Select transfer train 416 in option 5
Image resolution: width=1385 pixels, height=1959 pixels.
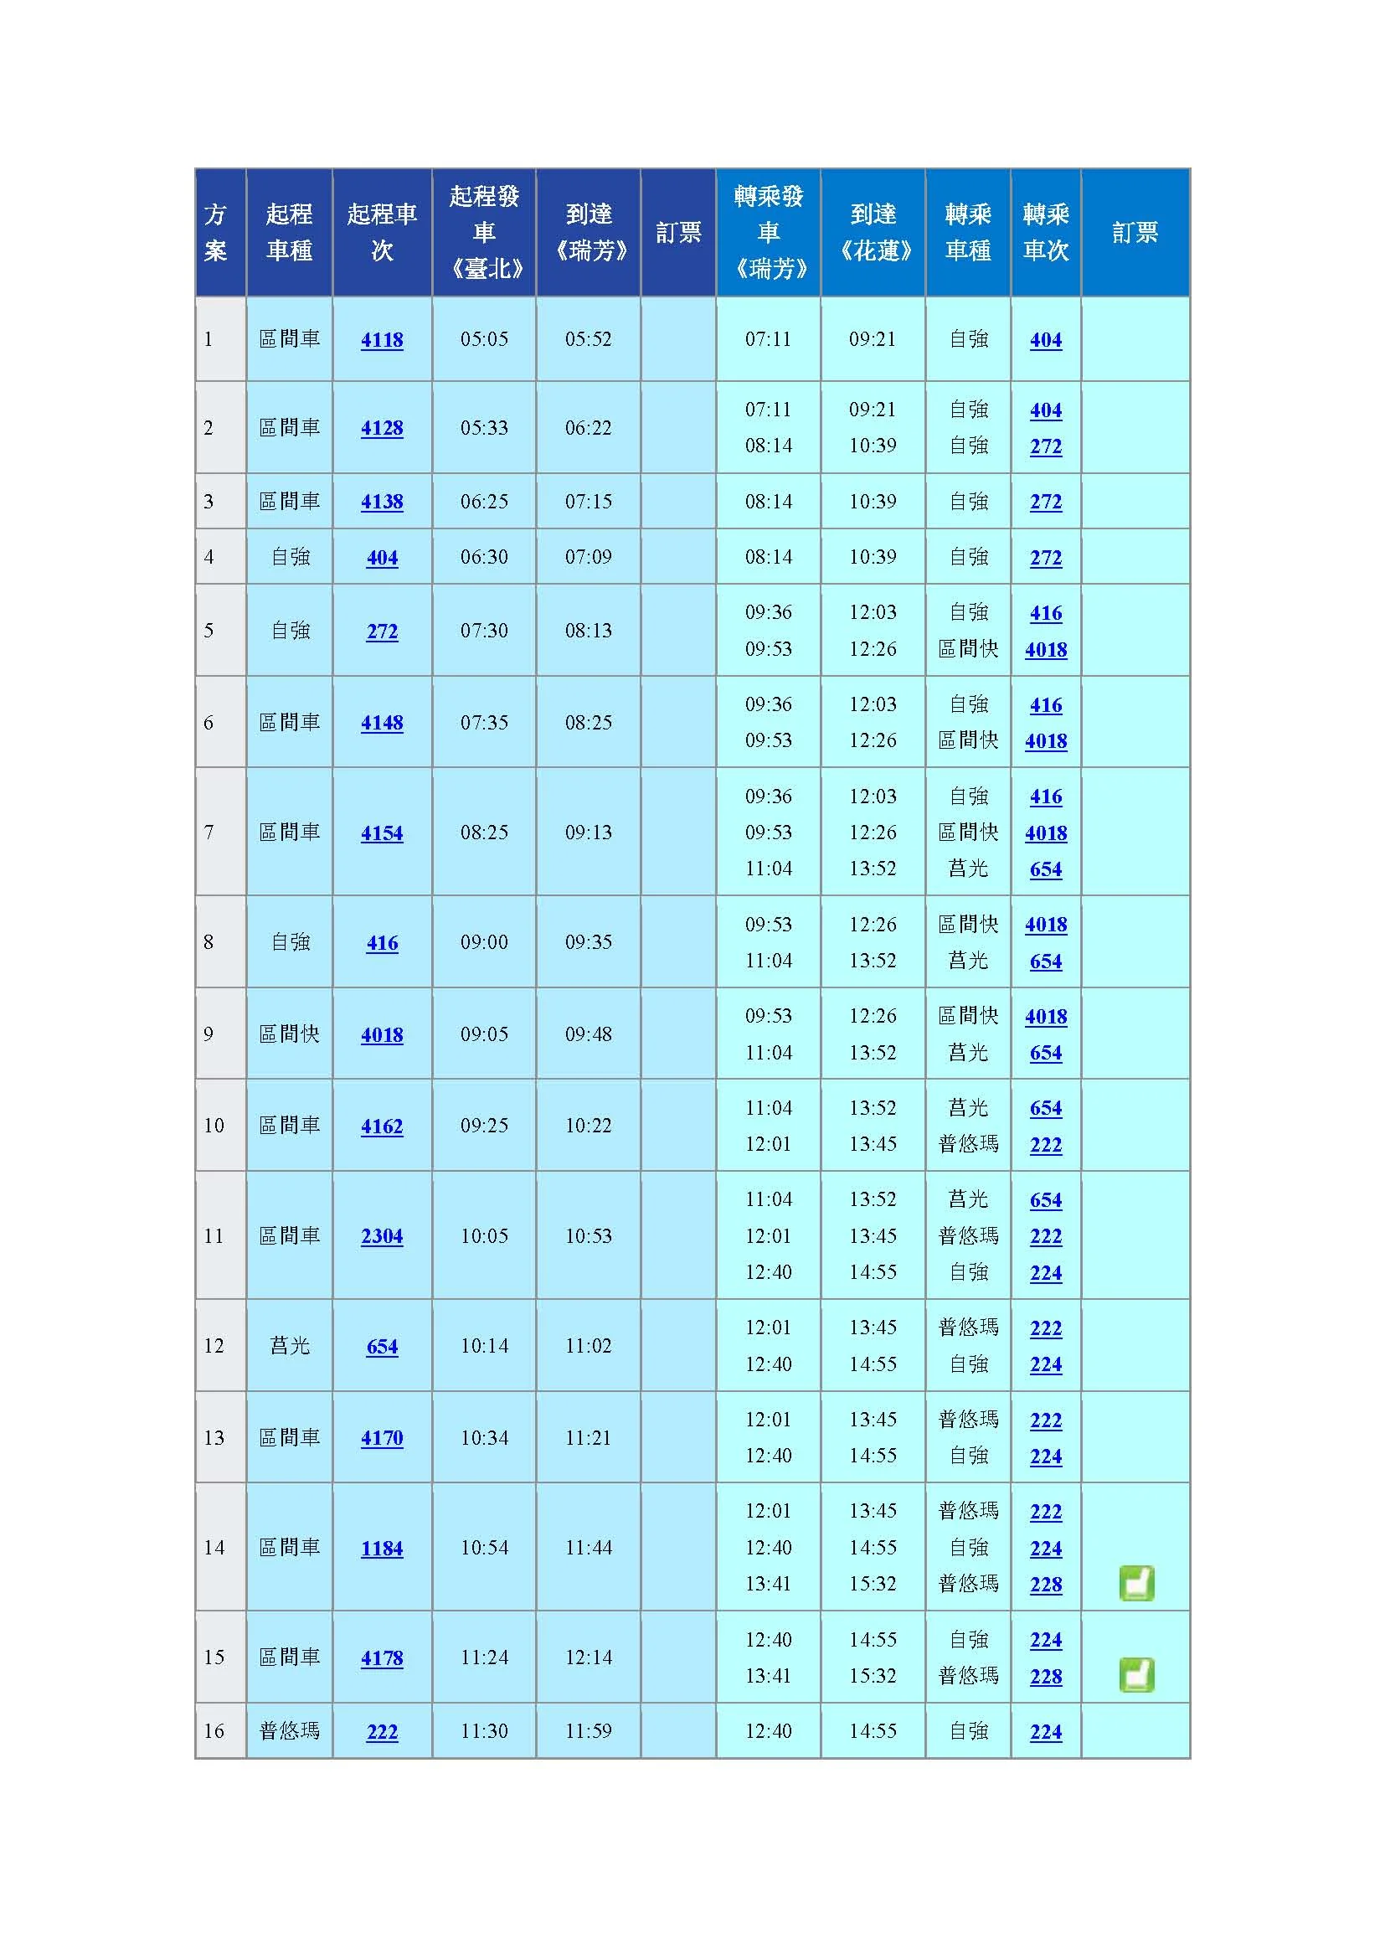[x=1047, y=614]
